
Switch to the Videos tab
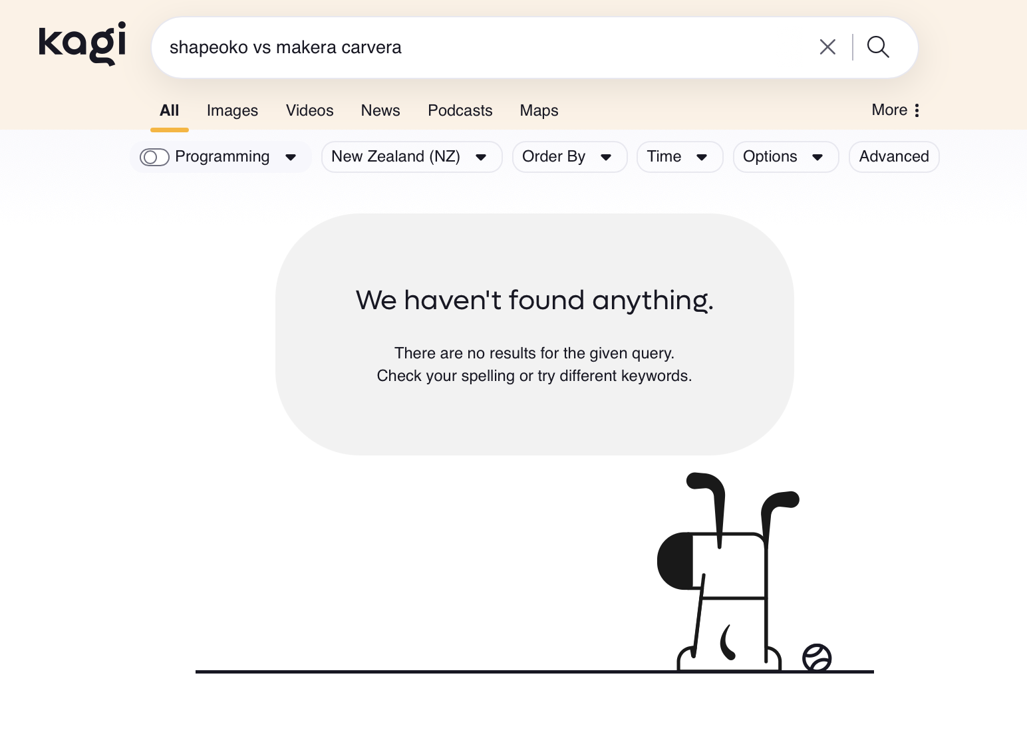pos(309,110)
